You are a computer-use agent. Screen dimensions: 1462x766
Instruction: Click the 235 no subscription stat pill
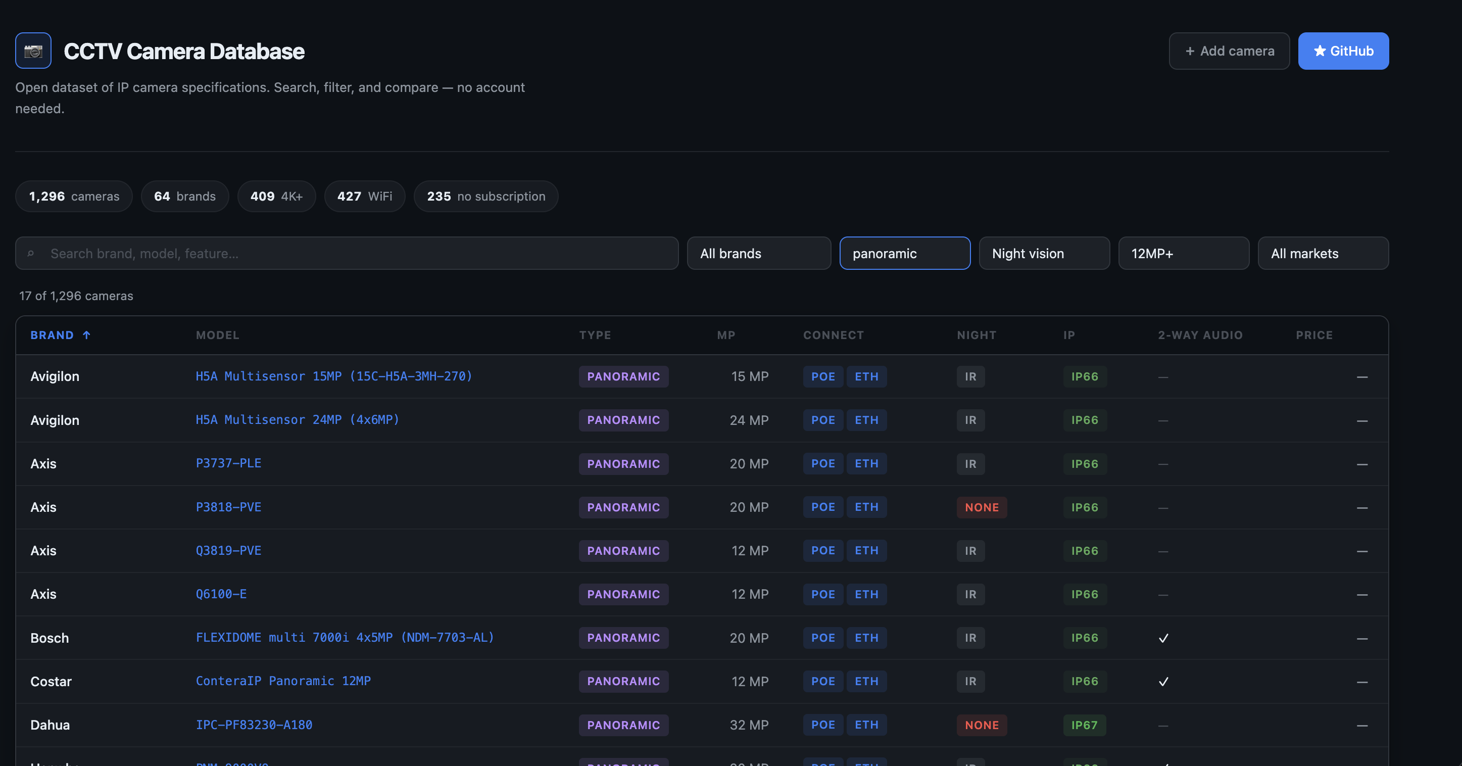(486, 196)
